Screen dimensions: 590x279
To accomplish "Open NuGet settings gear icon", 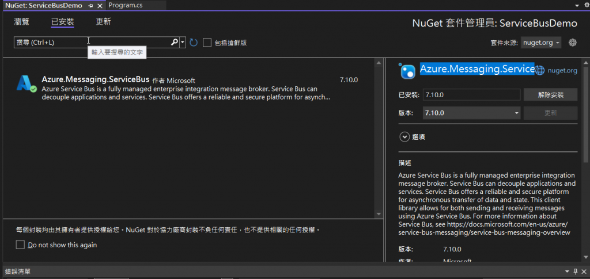I will (x=572, y=43).
